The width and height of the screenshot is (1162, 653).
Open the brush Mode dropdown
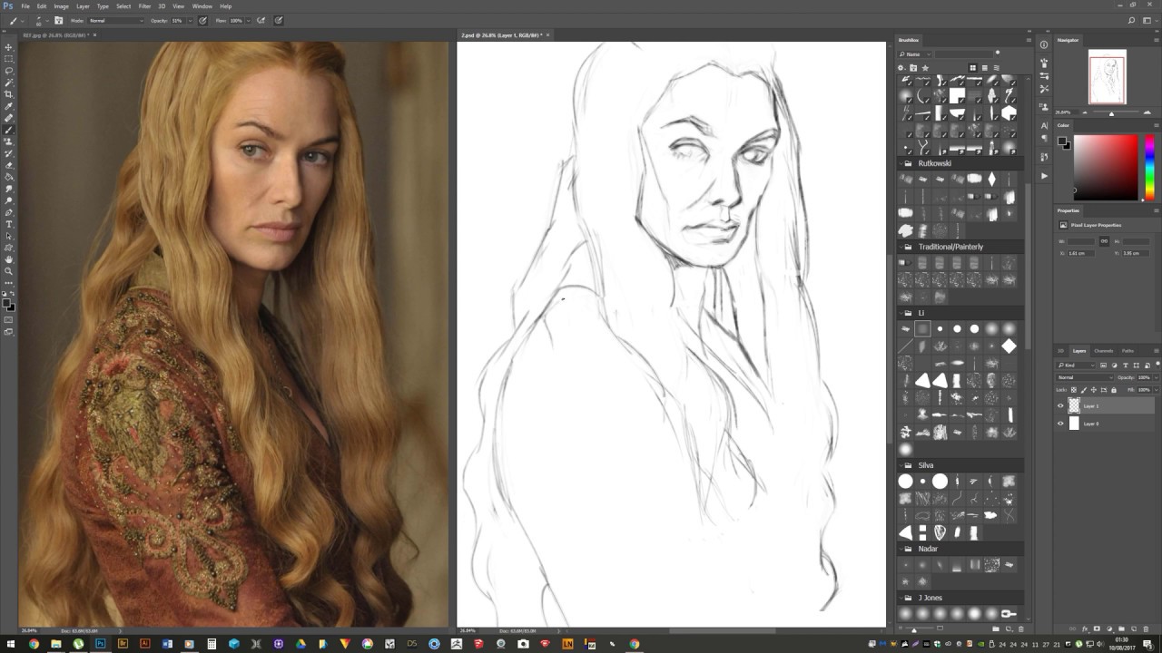115,20
